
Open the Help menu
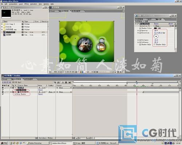pos(52,4)
